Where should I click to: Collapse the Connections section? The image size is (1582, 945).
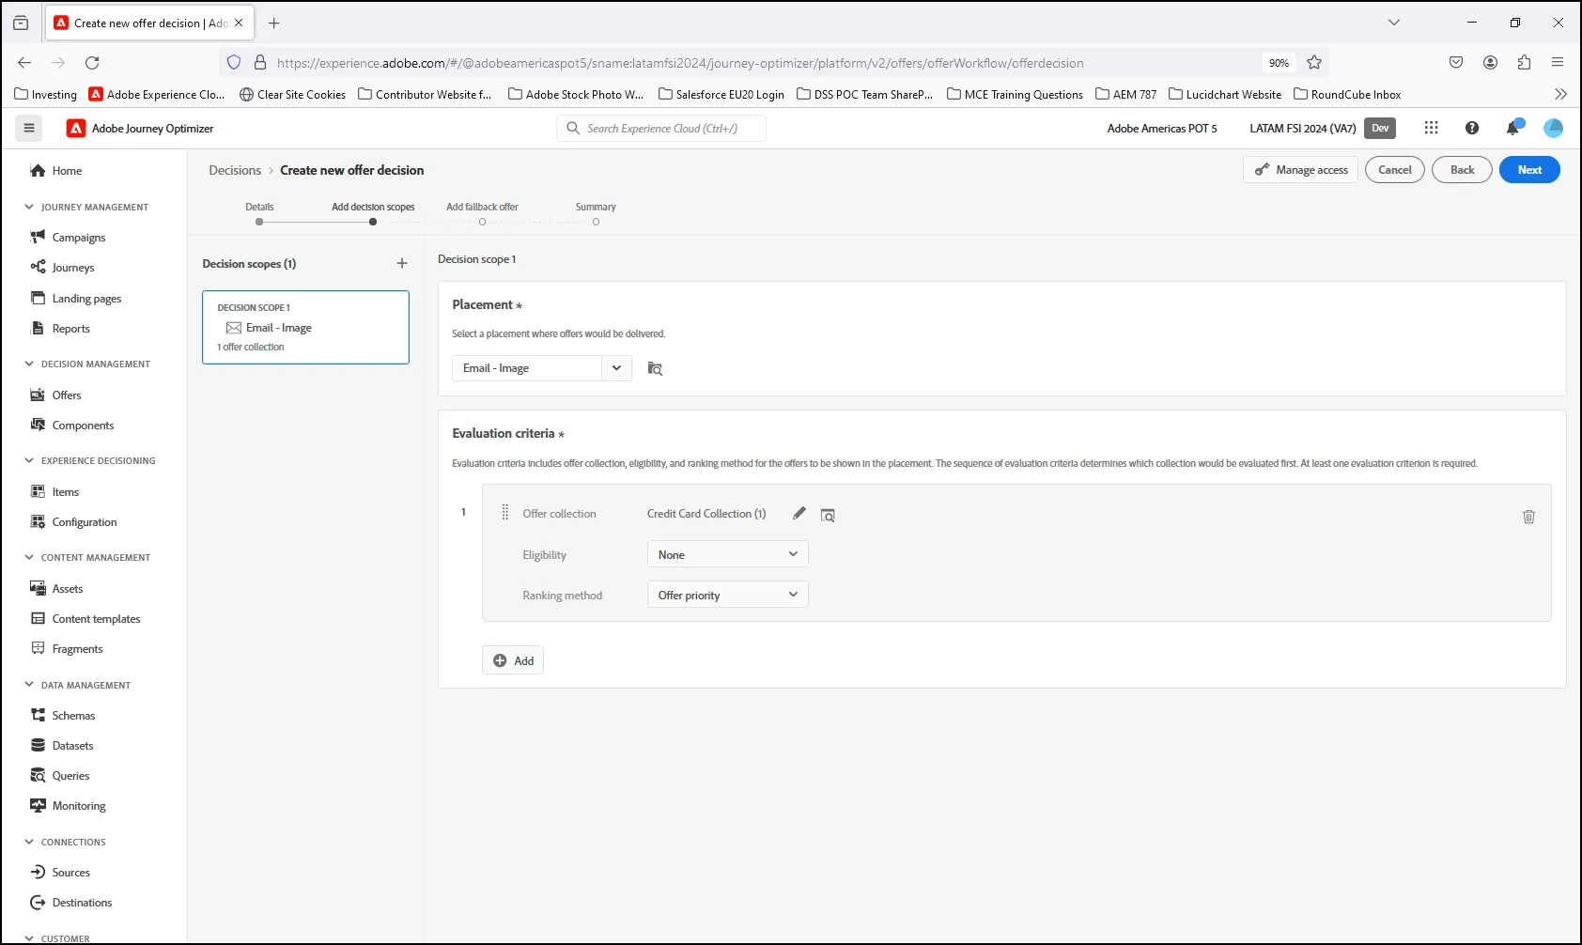click(29, 842)
